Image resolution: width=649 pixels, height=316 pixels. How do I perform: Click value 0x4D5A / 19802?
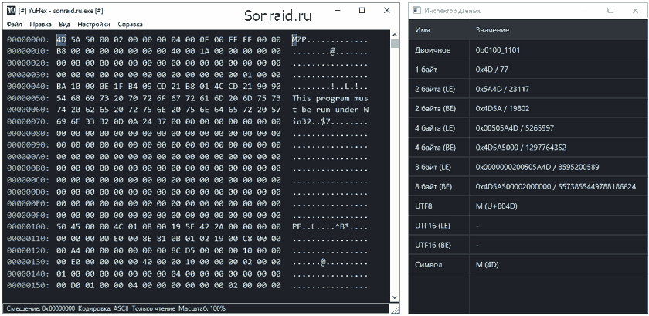click(x=502, y=108)
